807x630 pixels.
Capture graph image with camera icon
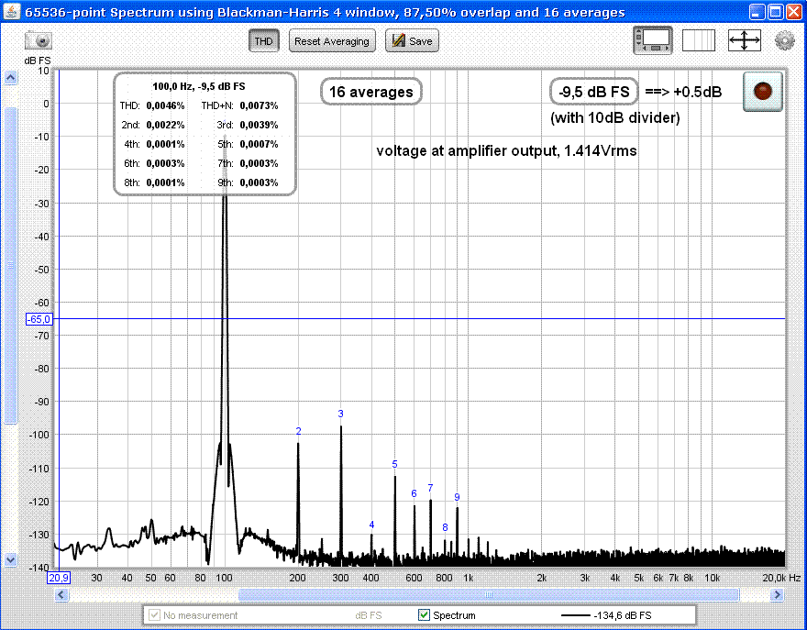tap(39, 40)
